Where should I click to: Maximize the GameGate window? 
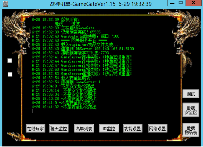coord(181,3)
